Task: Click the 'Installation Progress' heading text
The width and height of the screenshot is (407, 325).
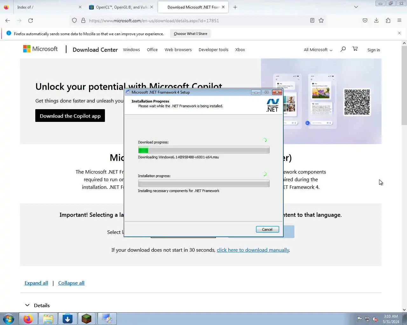Action: 150,101
